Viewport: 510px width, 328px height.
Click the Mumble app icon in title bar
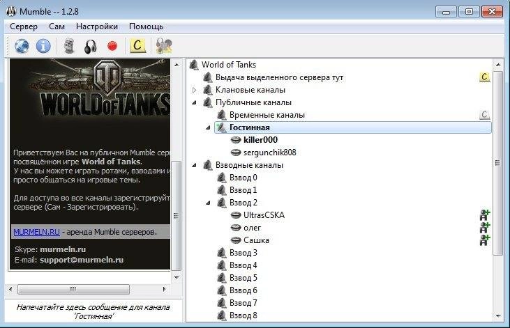pyautogui.click(x=11, y=12)
